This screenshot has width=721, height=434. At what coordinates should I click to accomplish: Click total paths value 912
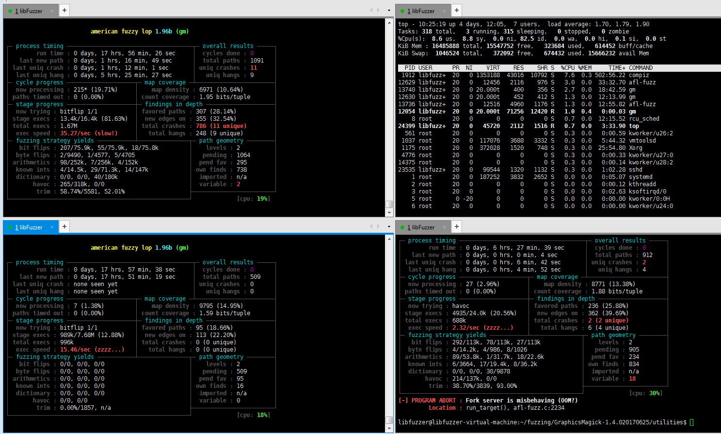pyautogui.click(x=648, y=255)
